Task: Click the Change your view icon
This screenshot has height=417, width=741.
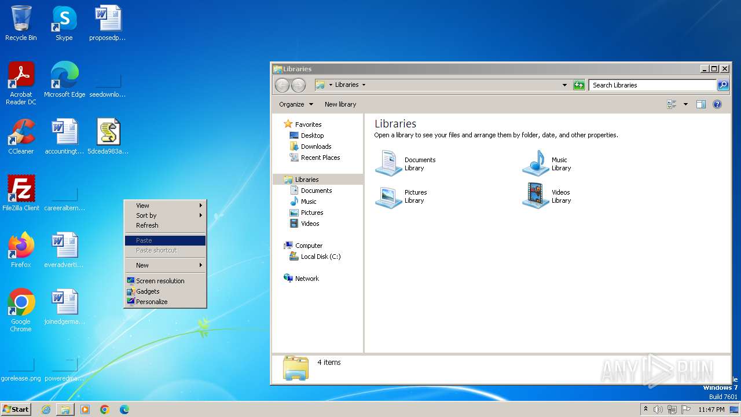Action: point(672,104)
